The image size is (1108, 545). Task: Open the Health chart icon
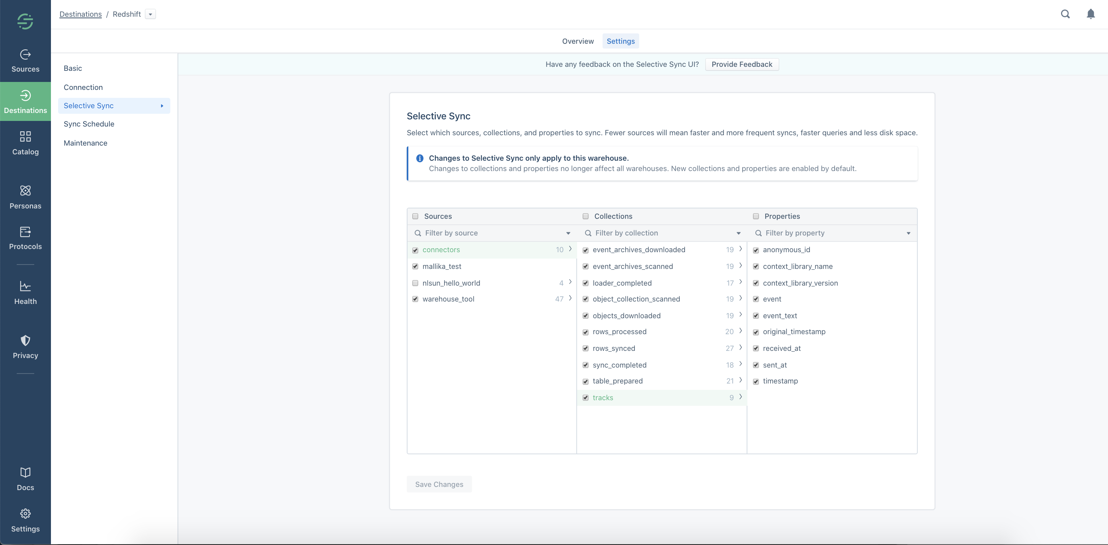[25, 286]
